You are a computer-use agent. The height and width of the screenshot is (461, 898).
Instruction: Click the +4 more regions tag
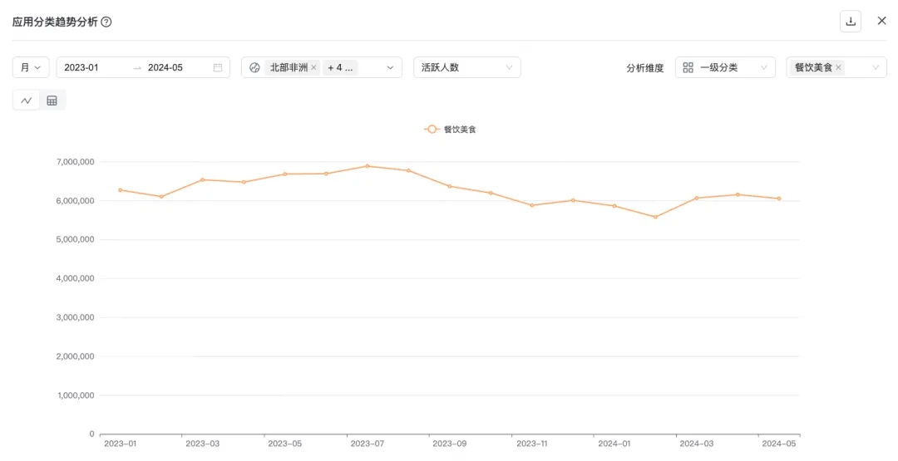pyautogui.click(x=340, y=68)
